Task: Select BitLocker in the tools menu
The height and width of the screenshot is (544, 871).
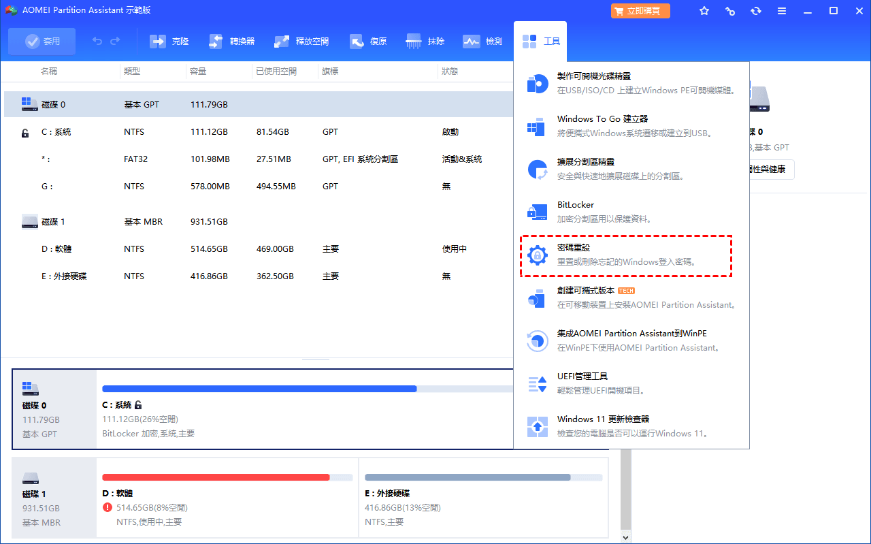Action: pyautogui.click(x=631, y=212)
